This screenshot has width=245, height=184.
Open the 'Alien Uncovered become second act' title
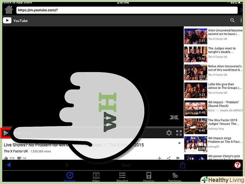225,32
